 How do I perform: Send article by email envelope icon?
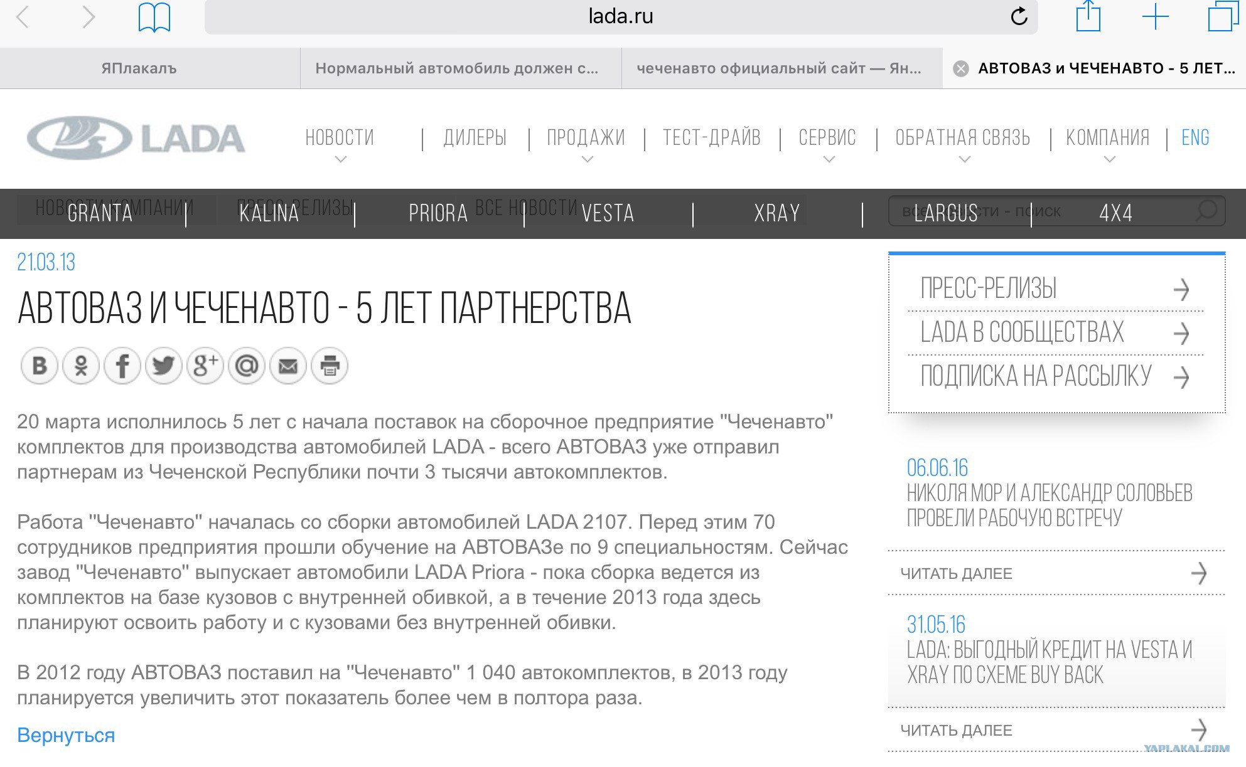click(x=288, y=366)
